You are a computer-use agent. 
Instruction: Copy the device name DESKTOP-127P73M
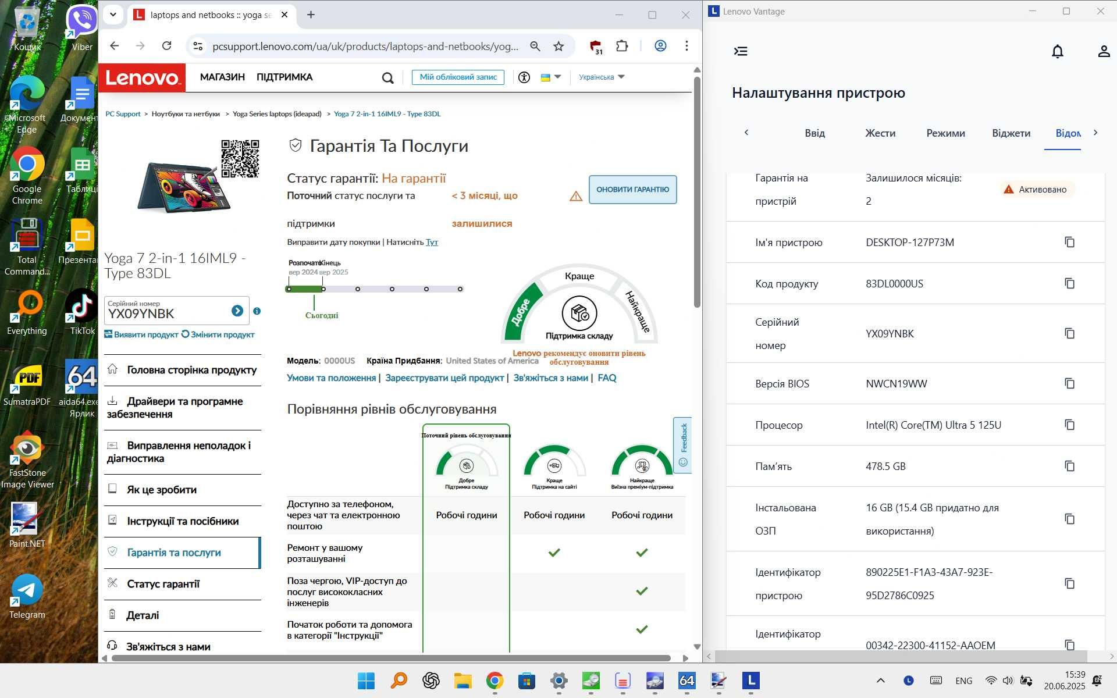coord(1069,242)
